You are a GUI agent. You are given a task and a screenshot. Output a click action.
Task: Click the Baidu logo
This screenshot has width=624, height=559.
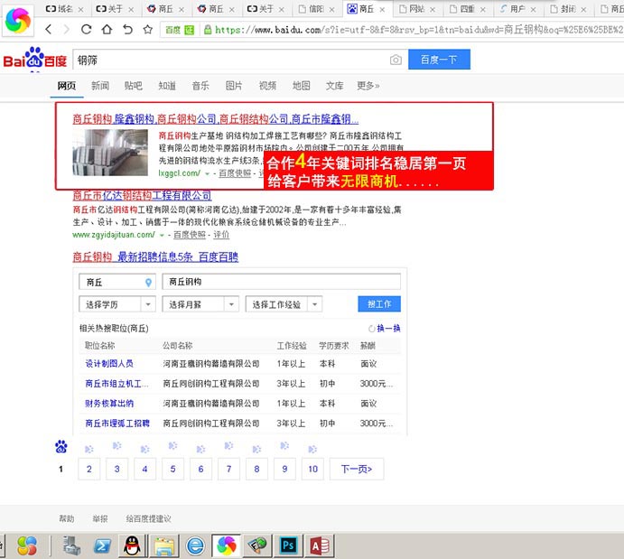(x=35, y=59)
